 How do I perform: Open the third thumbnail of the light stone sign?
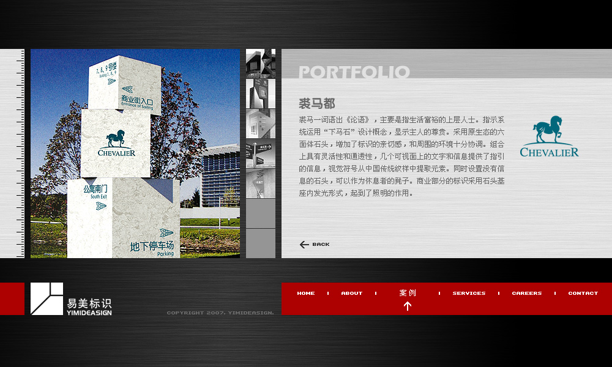pyautogui.click(x=260, y=124)
